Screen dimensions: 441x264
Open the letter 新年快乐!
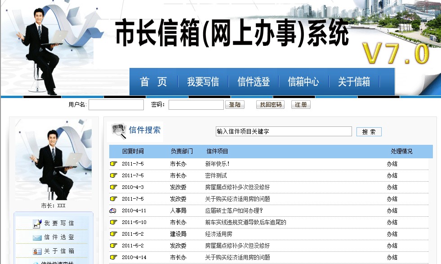tap(218, 164)
